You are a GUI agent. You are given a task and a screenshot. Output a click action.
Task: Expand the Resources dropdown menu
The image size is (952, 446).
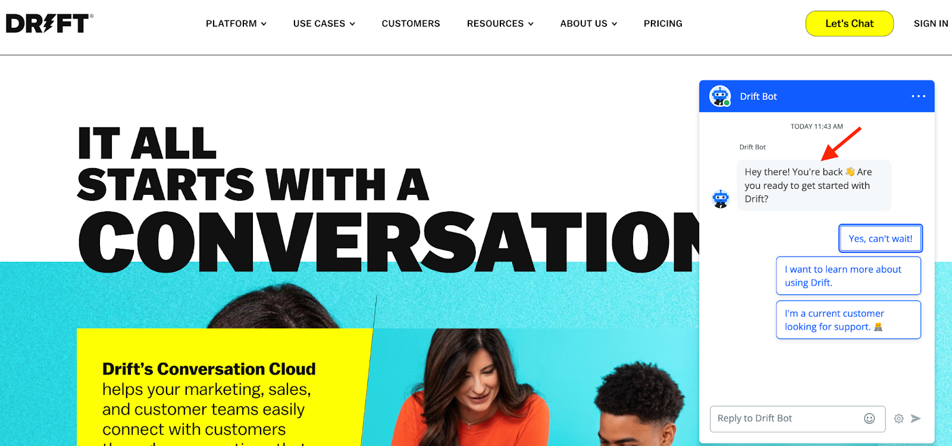pos(500,24)
